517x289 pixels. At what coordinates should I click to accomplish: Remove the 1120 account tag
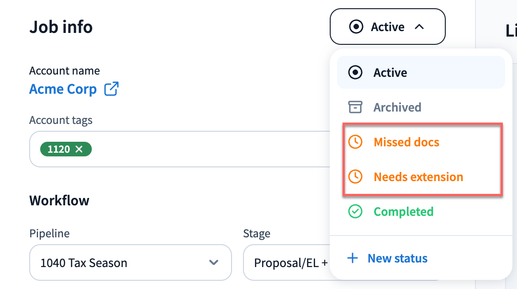[79, 149]
